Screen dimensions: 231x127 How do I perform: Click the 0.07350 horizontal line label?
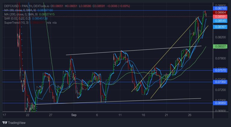pyautogui.click(x=220, y=82)
